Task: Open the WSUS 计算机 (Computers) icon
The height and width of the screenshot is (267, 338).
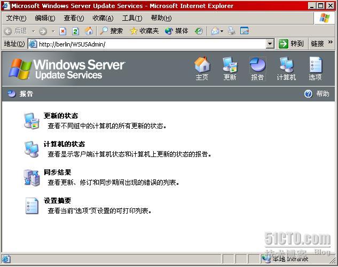Action: point(286,68)
